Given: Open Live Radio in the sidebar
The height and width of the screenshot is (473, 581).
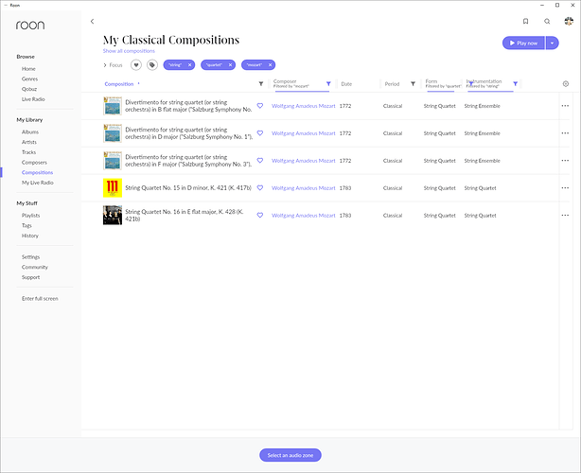Looking at the screenshot, I should [x=33, y=99].
